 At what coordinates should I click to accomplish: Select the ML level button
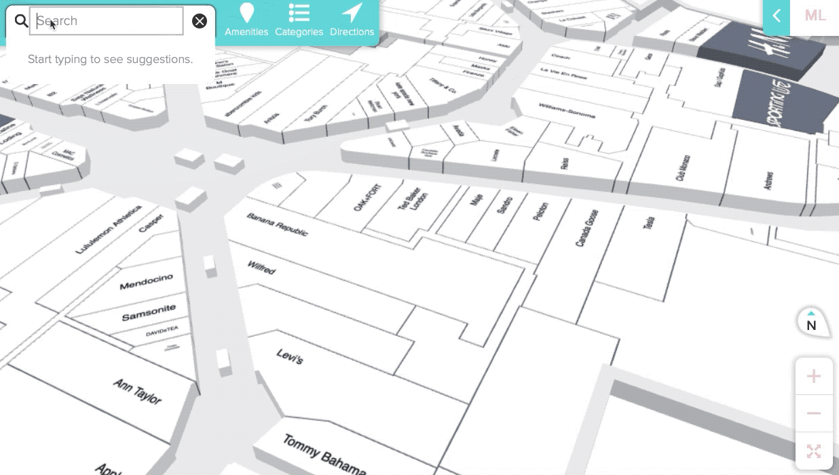pyautogui.click(x=815, y=16)
